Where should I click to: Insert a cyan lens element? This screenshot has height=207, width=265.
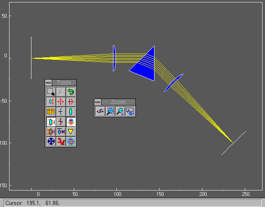coord(71,112)
